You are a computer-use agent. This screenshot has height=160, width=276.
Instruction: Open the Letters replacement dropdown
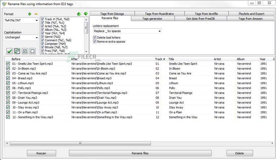pos(159,31)
